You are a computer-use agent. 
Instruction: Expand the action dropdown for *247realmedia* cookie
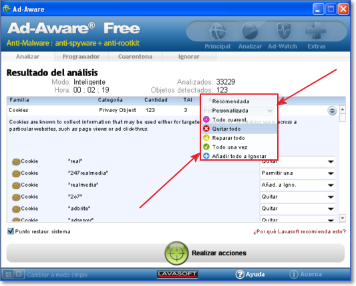click(331, 173)
